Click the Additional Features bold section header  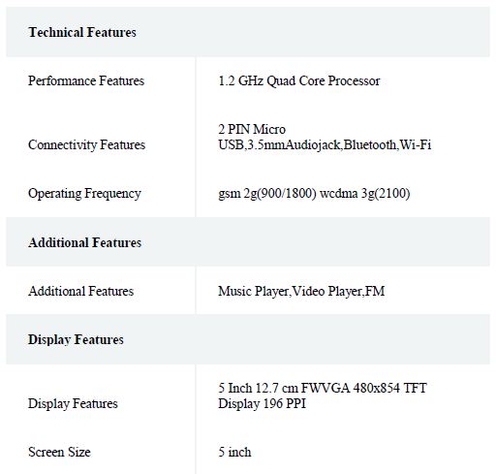(84, 242)
